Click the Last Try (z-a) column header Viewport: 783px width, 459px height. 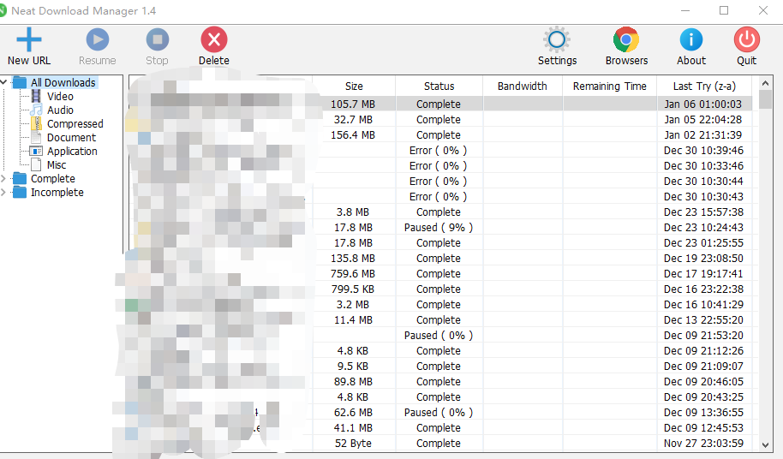[703, 86]
